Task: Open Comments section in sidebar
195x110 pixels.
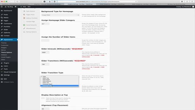Action: pyautogui.click(x=8, y=24)
